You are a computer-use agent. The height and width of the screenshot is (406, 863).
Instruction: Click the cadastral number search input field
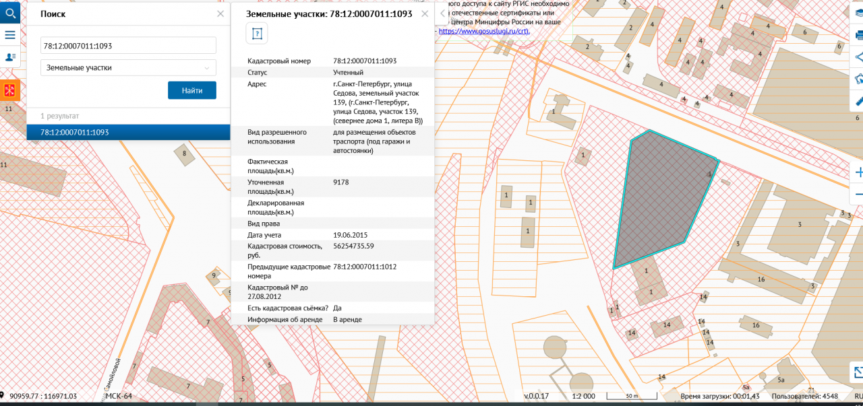coord(128,46)
